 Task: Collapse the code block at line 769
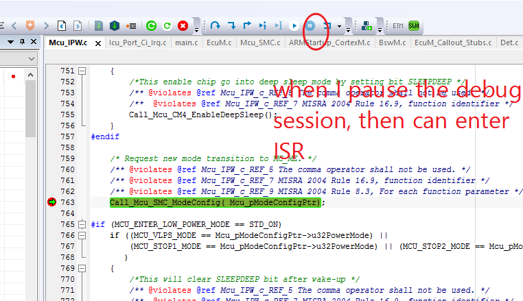click(x=82, y=268)
